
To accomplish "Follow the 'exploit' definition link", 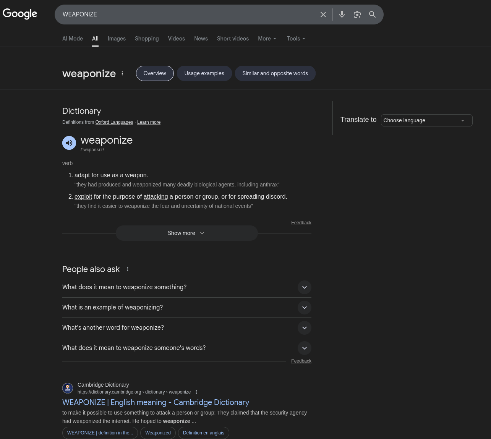I will pos(83,196).
